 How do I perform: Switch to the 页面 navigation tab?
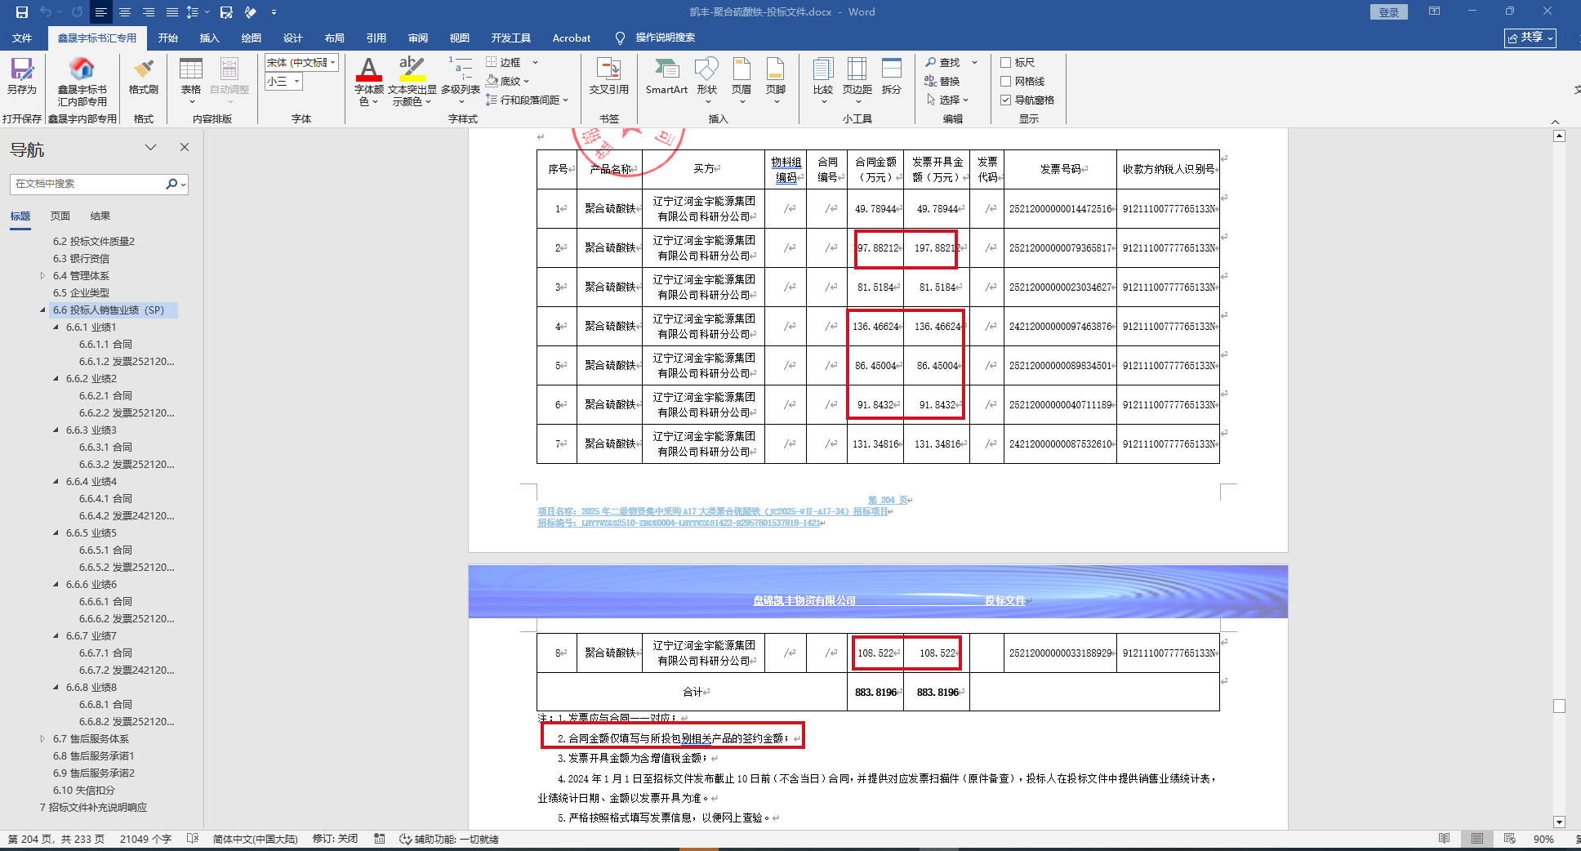point(60,216)
